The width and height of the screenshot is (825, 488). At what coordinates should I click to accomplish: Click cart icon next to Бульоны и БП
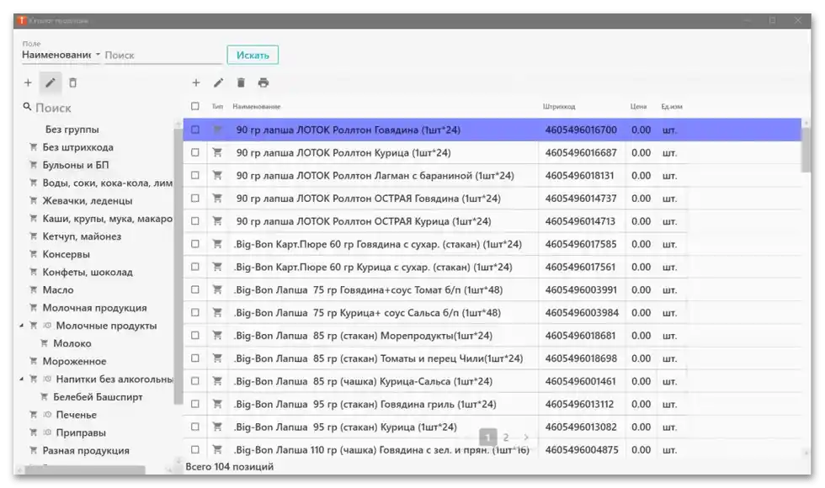point(33,165)
